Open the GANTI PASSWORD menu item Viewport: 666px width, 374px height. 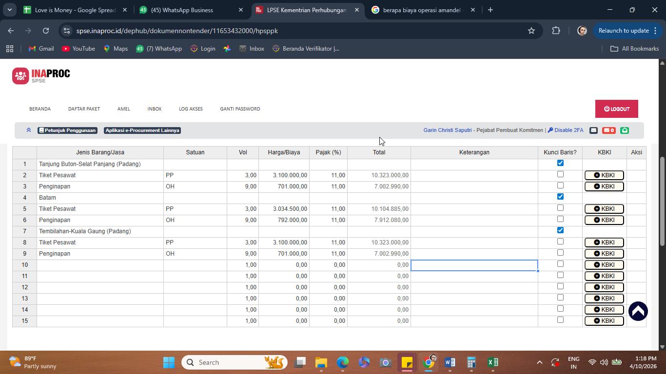240,109
